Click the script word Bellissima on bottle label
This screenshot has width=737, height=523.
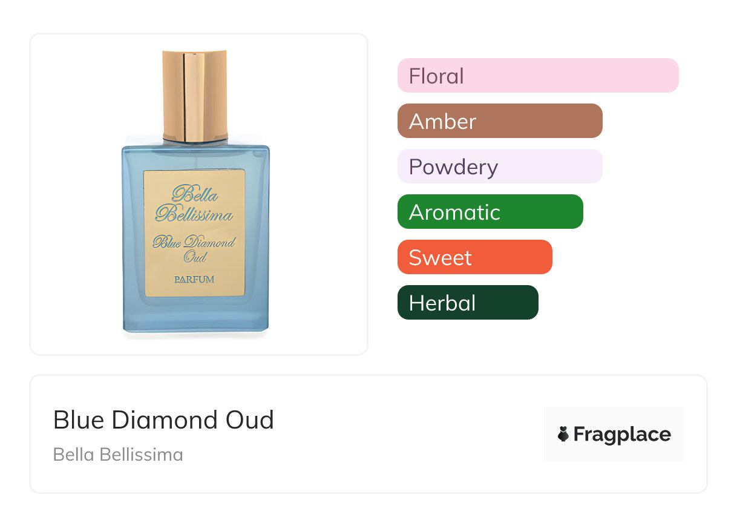coord(194,214)
